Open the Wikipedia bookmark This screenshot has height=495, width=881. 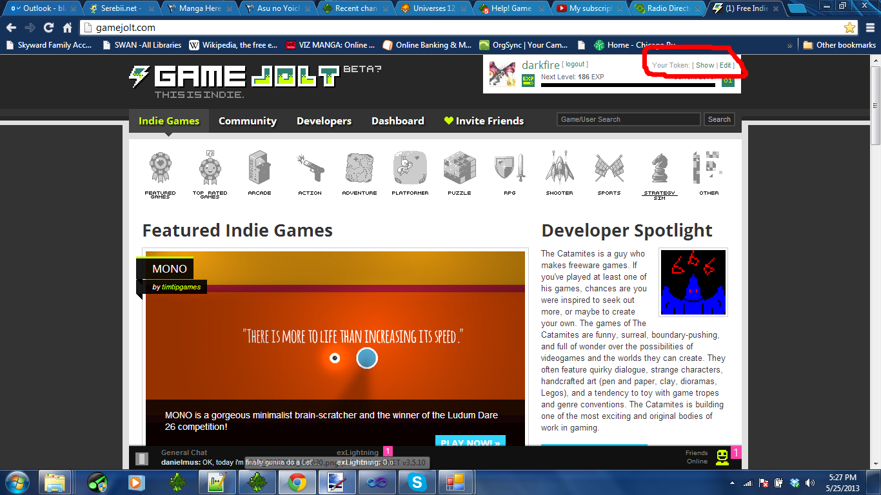tap(233, 45)
